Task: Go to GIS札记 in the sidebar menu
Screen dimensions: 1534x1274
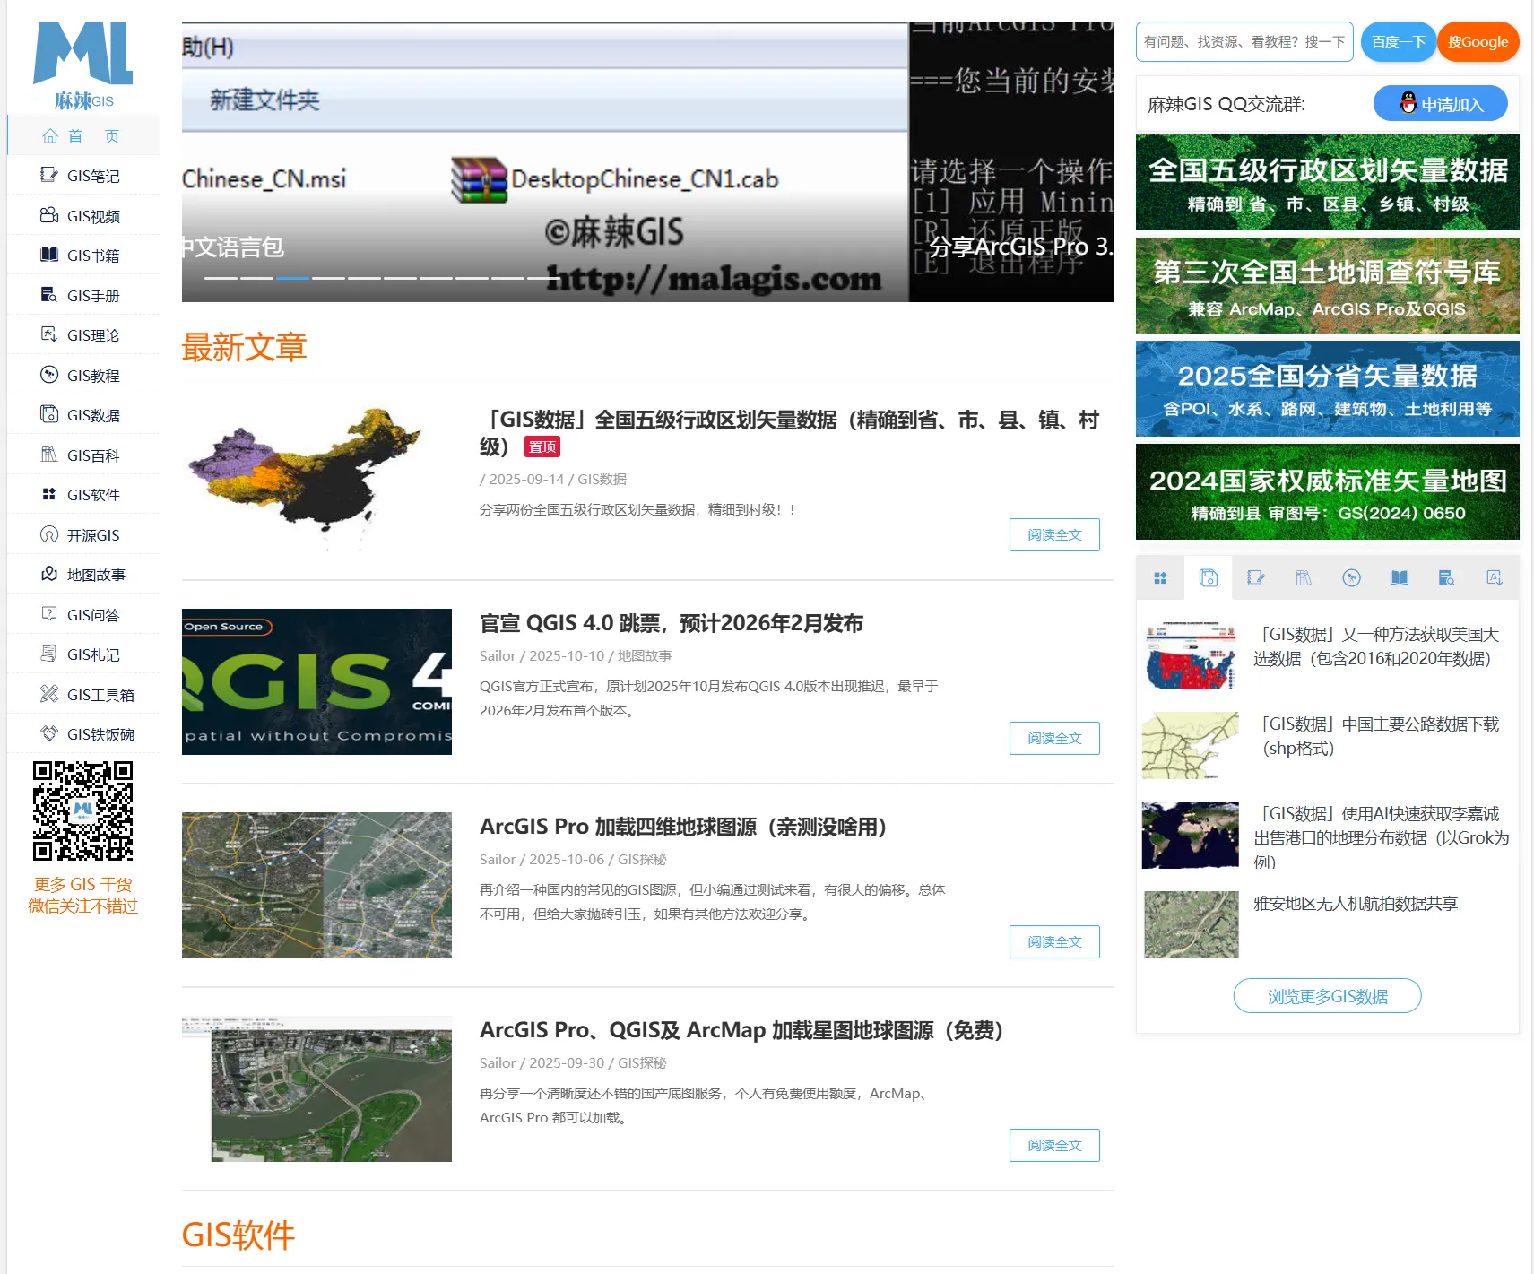Action: click(92, 654)
